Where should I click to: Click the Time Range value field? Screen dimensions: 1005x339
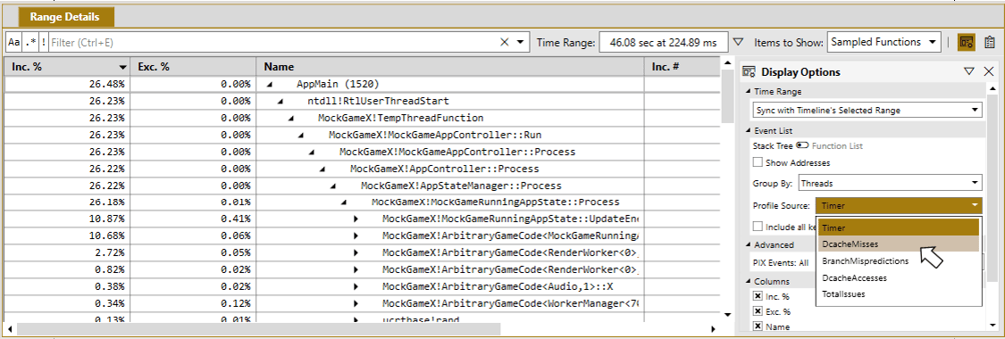tap(664, 42)
